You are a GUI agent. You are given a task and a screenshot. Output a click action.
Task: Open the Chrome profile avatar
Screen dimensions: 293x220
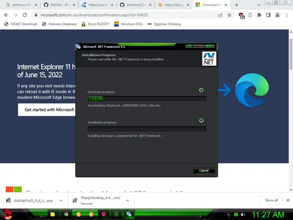[278, 15]
